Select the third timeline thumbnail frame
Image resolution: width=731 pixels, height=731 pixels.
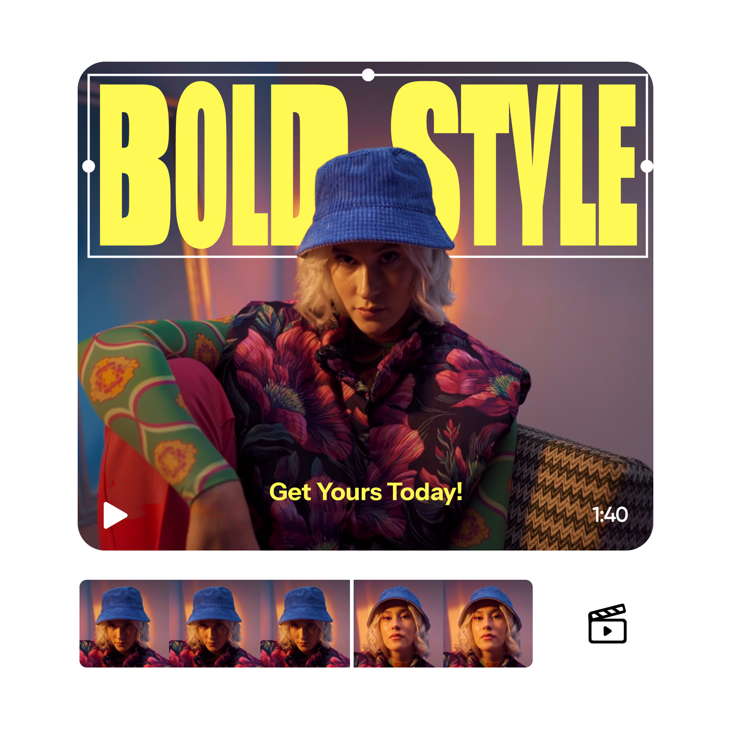click(x=305, y=624)
